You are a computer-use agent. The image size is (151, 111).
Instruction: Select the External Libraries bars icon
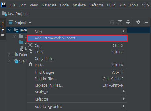[x=16, y=55]
